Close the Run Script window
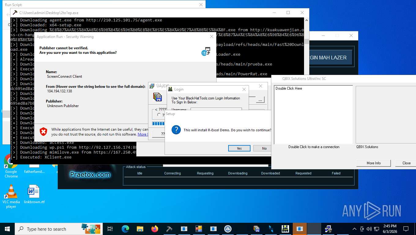This screenshot has height=235, width=416. (201, 5)
